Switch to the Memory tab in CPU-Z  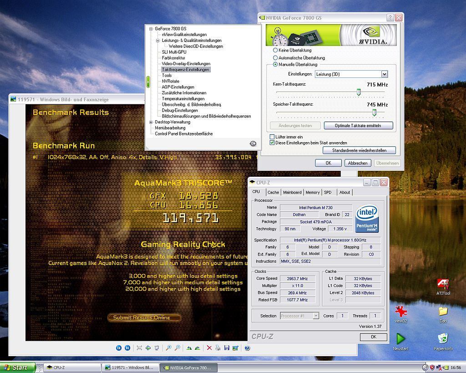(x=312, y=193)
